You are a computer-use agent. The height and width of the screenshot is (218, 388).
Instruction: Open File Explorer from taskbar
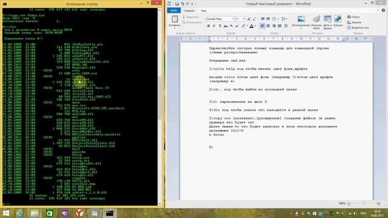coord(35,213)
